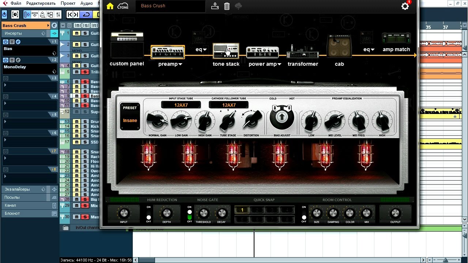
Task: Open the Input Stage Tube 12AX7 selector
Action: coord(181,105)
